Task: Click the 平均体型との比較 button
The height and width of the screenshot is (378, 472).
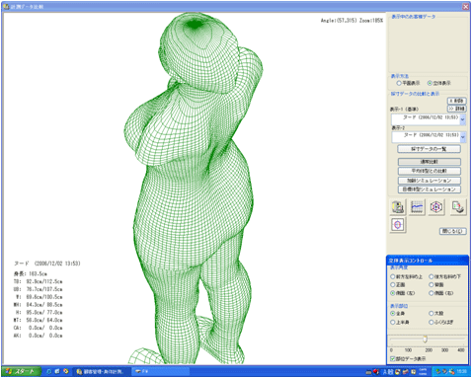Action: 429,171
